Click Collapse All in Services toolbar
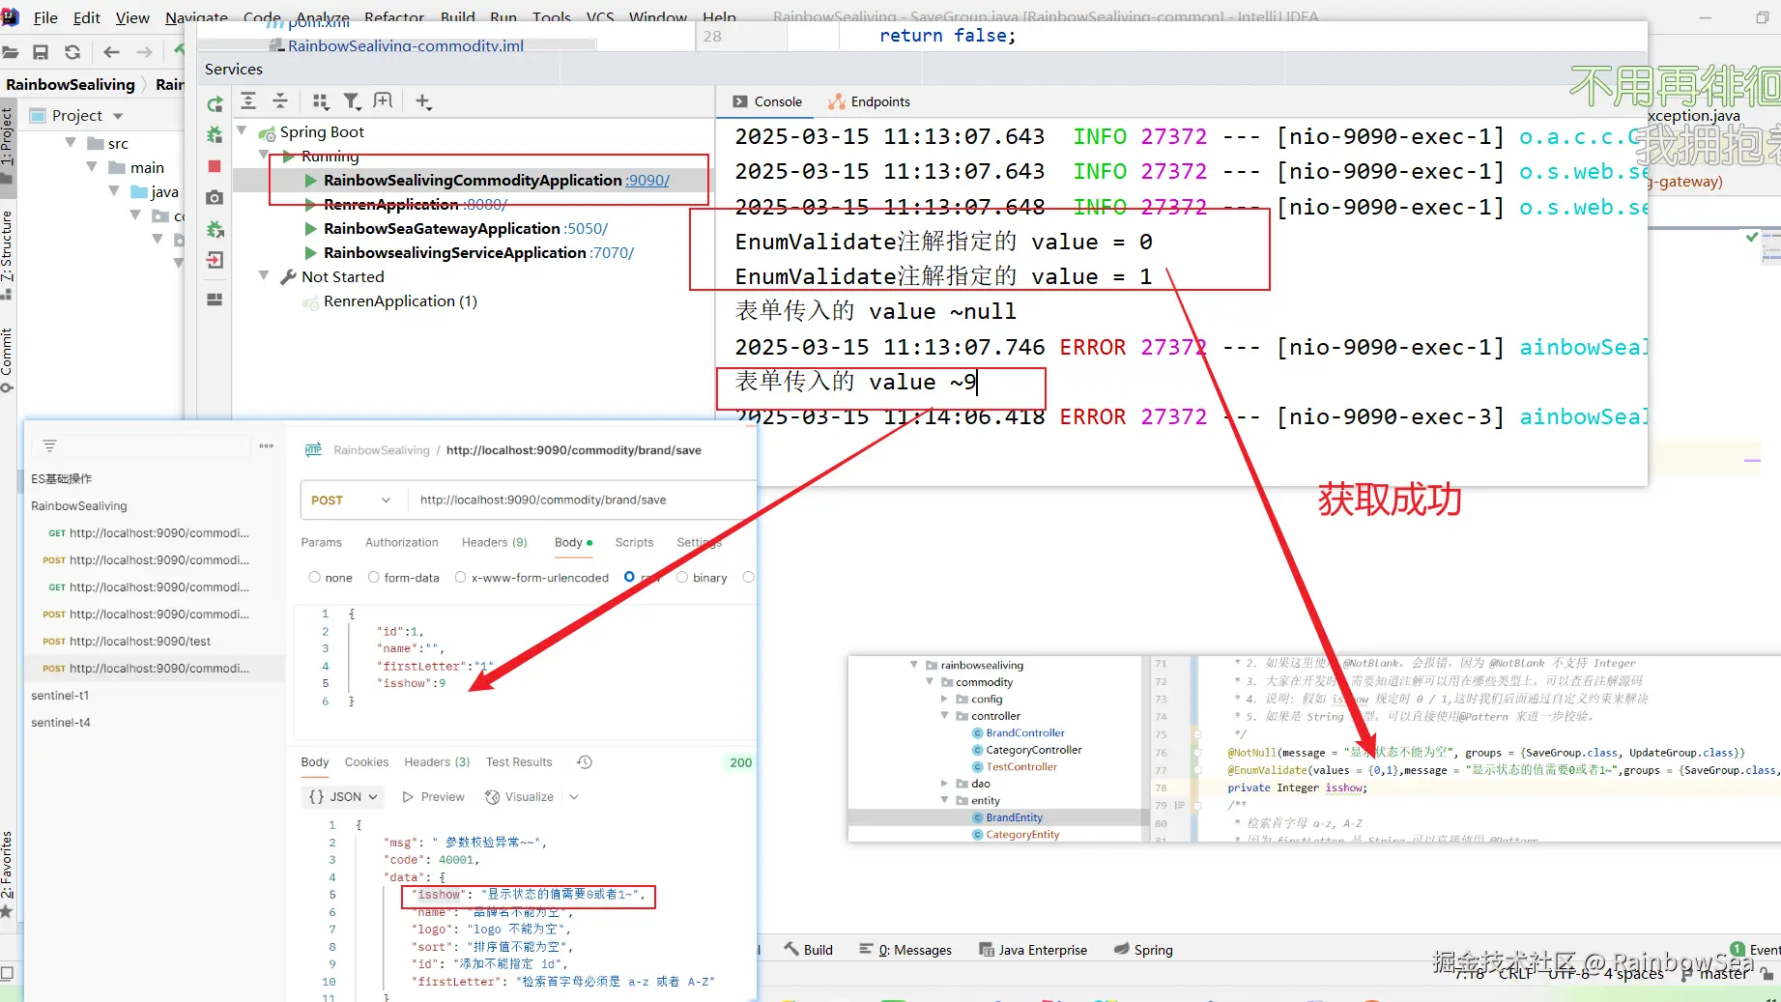 (x=280, y=101)
